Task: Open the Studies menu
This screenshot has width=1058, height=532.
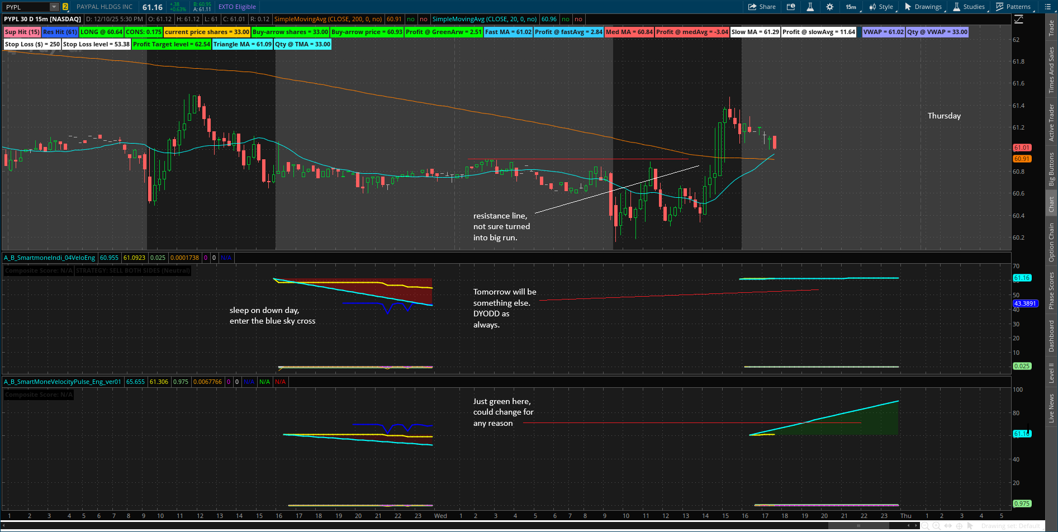Action: [x=969, y=7]
